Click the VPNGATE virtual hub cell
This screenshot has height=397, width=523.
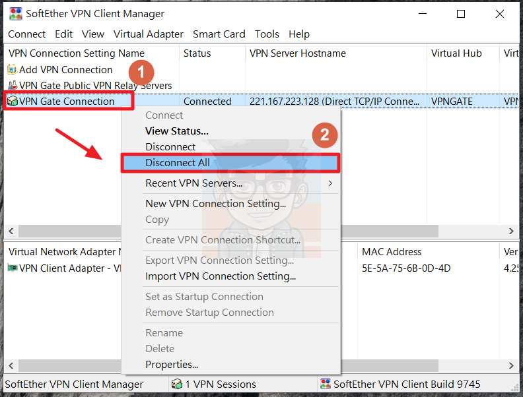point(452,102)
